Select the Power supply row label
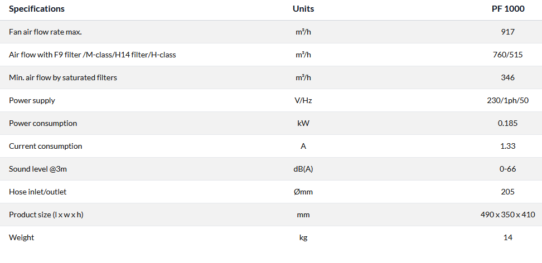Image resolution: width=542 pixels, height=263 pixels. click(32, 100)
